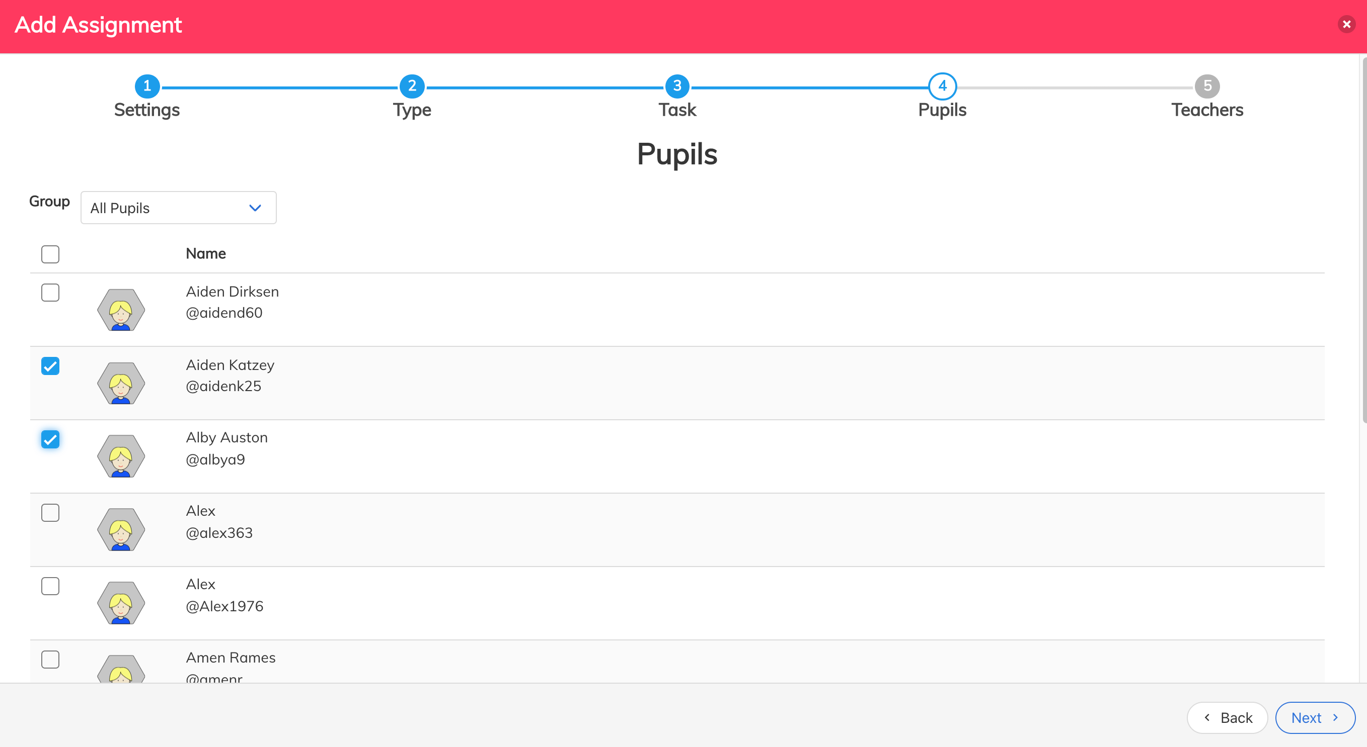Click the Pupils step 4 circle
Image resolution: width=1367 pixels, height=747 pixels.
pyautogui.click(x=943, y=86)
